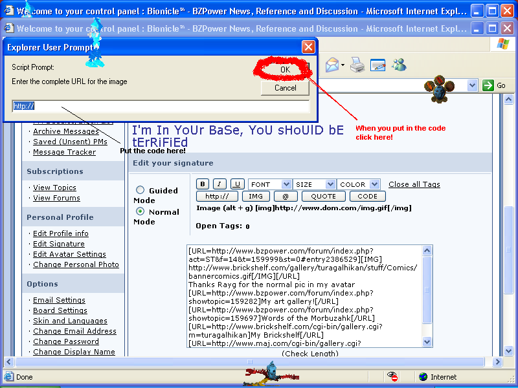Insert a CODE tag
Image resolution: width=518 pixels, height=388 pixels.
pyautogui.click(x=367, y=196)
